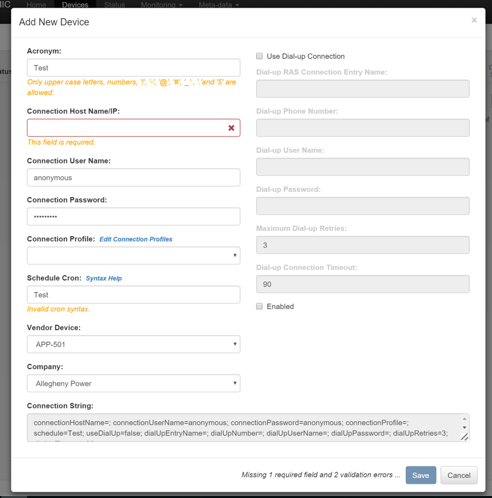Switch to the Devices tab
Image resolution: width=492 pixels, height=498 pixels.
tap(75, 5)
